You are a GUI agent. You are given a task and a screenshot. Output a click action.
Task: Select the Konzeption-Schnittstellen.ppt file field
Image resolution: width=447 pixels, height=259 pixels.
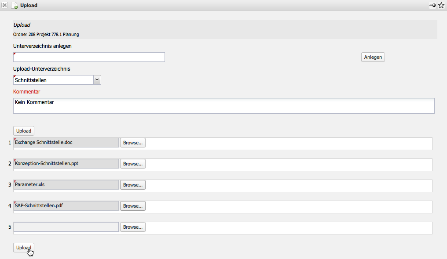pos(66,164)
